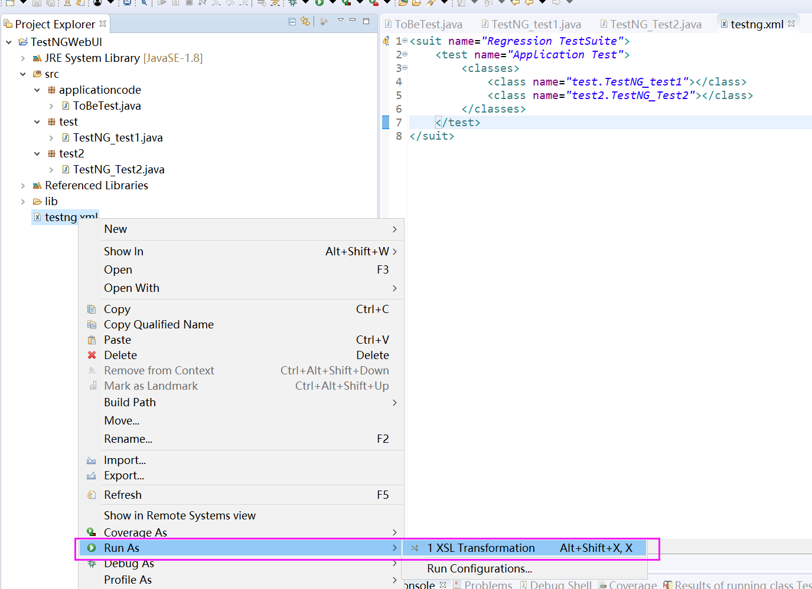Screen dimensions: 812x589
Task: Click the test2 package icon
Action: [51, 153]
